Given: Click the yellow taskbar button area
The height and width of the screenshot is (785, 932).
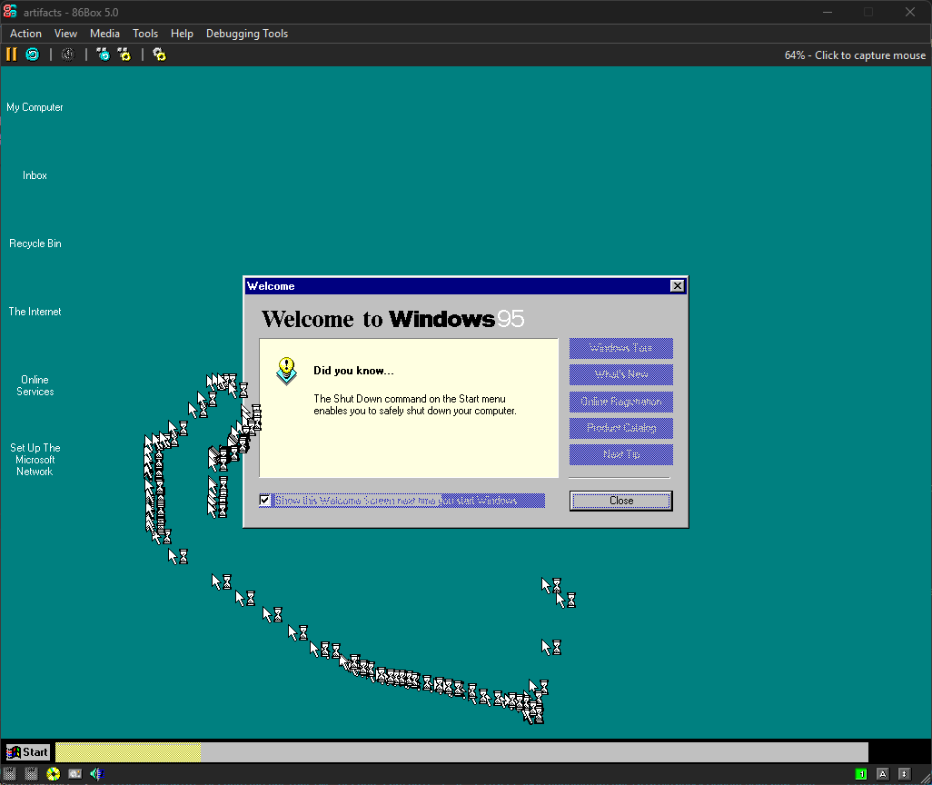Looking at the screenshot, I should [128, 752].
